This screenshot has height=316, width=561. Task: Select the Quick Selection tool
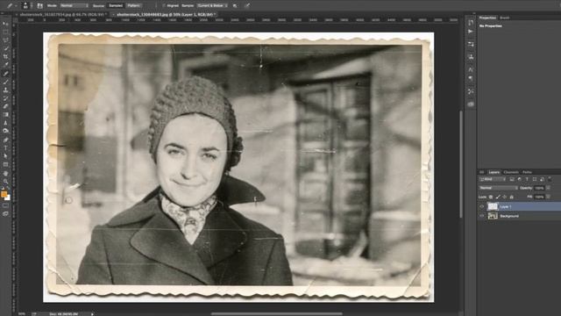click(x=5, y=48)
